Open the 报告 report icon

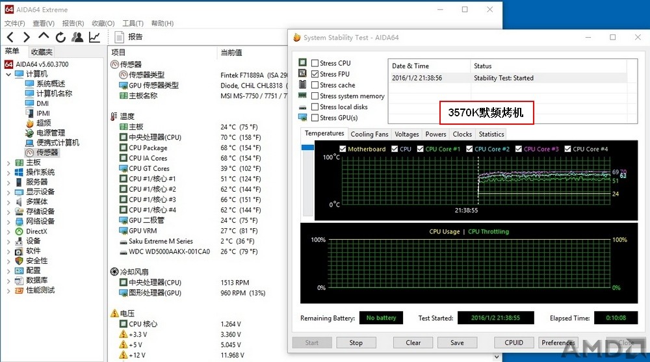pos(120,37)
